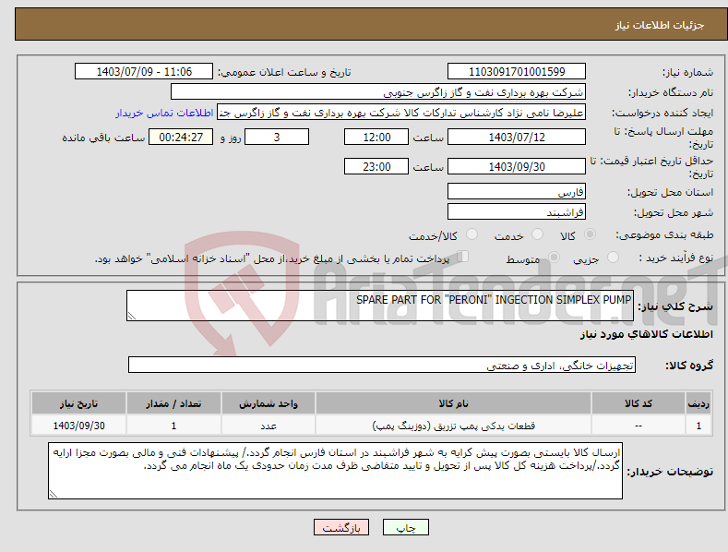
Task: Click the تعداد / مقدار column header
Action: coord(173,403)
